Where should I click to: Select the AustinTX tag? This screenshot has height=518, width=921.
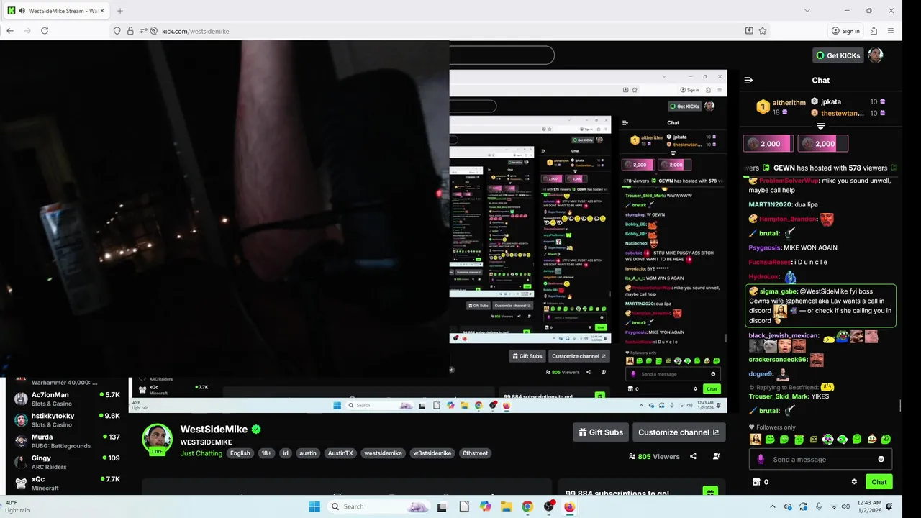coord(340,453)
